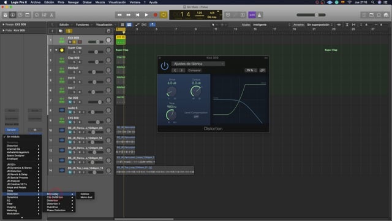Screen dimensions: 392x221
Task: Toggle the yellow global Solo S button
Action: 69,31
